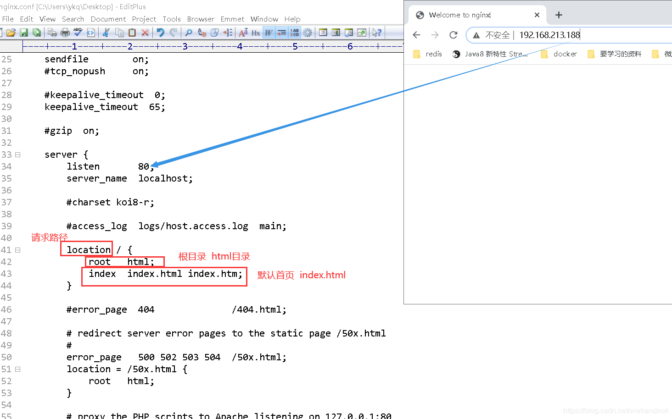Click the full screen mode icon
This screenshot has height=419, width=672.
tap(362, 33)
